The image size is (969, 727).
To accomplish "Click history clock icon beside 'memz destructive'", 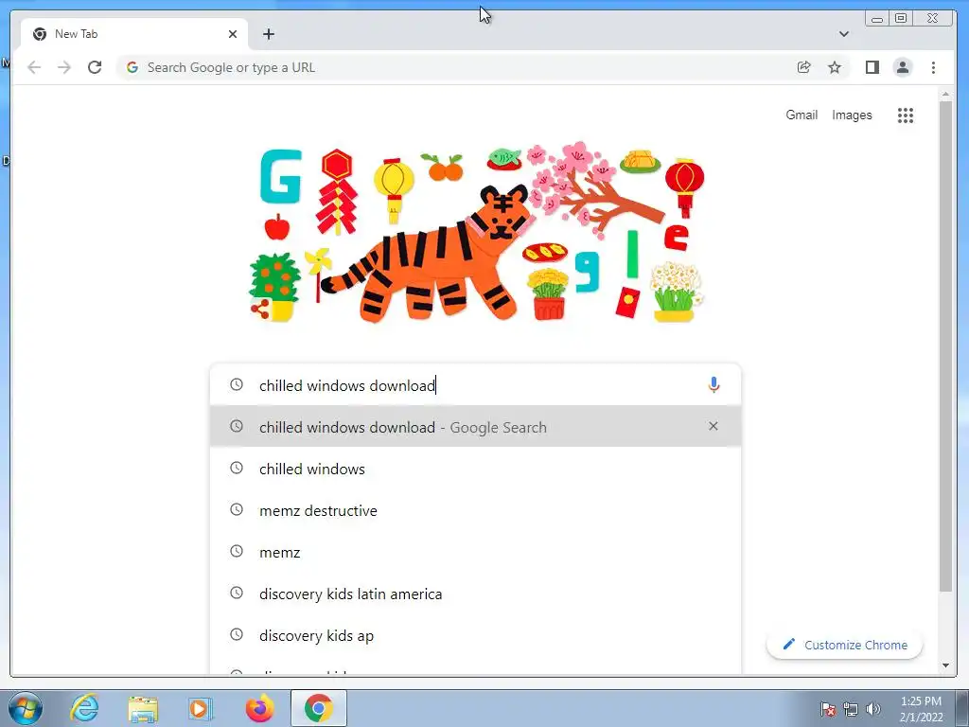I will [236, 510].
